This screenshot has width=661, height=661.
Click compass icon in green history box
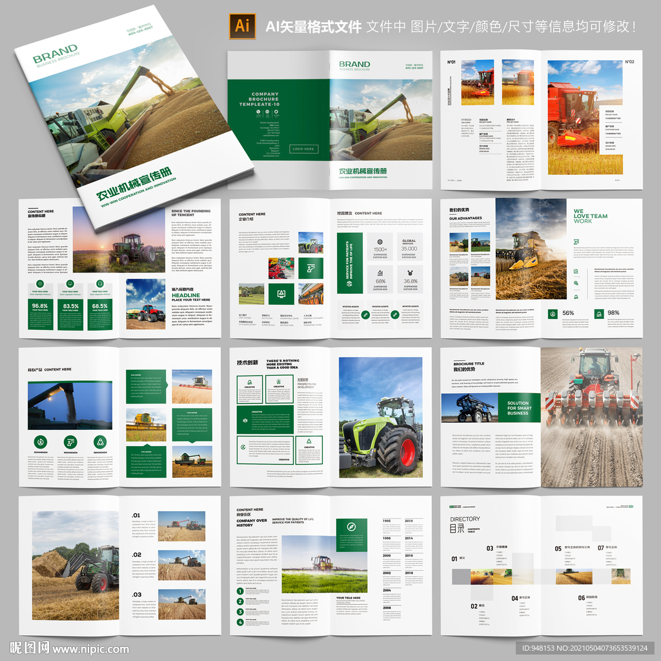coord(351,527)
